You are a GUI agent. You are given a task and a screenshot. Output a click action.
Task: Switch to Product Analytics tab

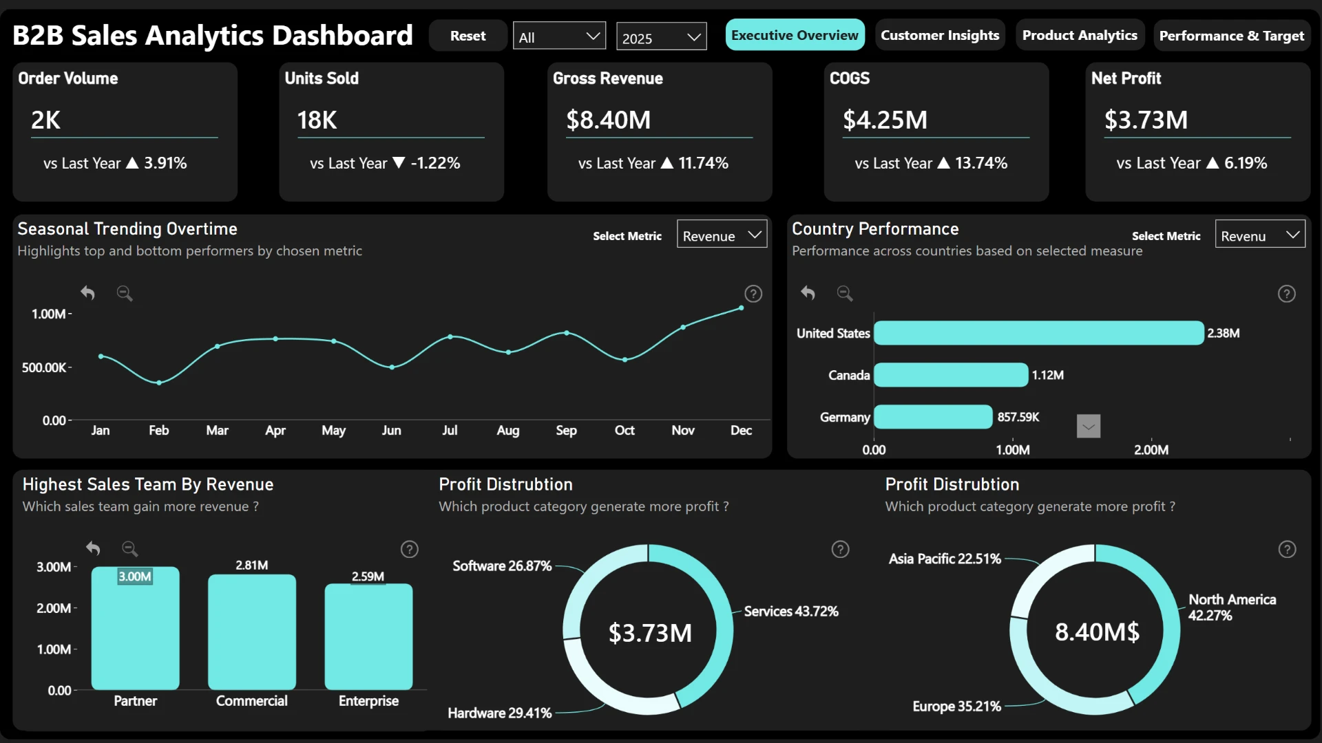click(1079, 35)
